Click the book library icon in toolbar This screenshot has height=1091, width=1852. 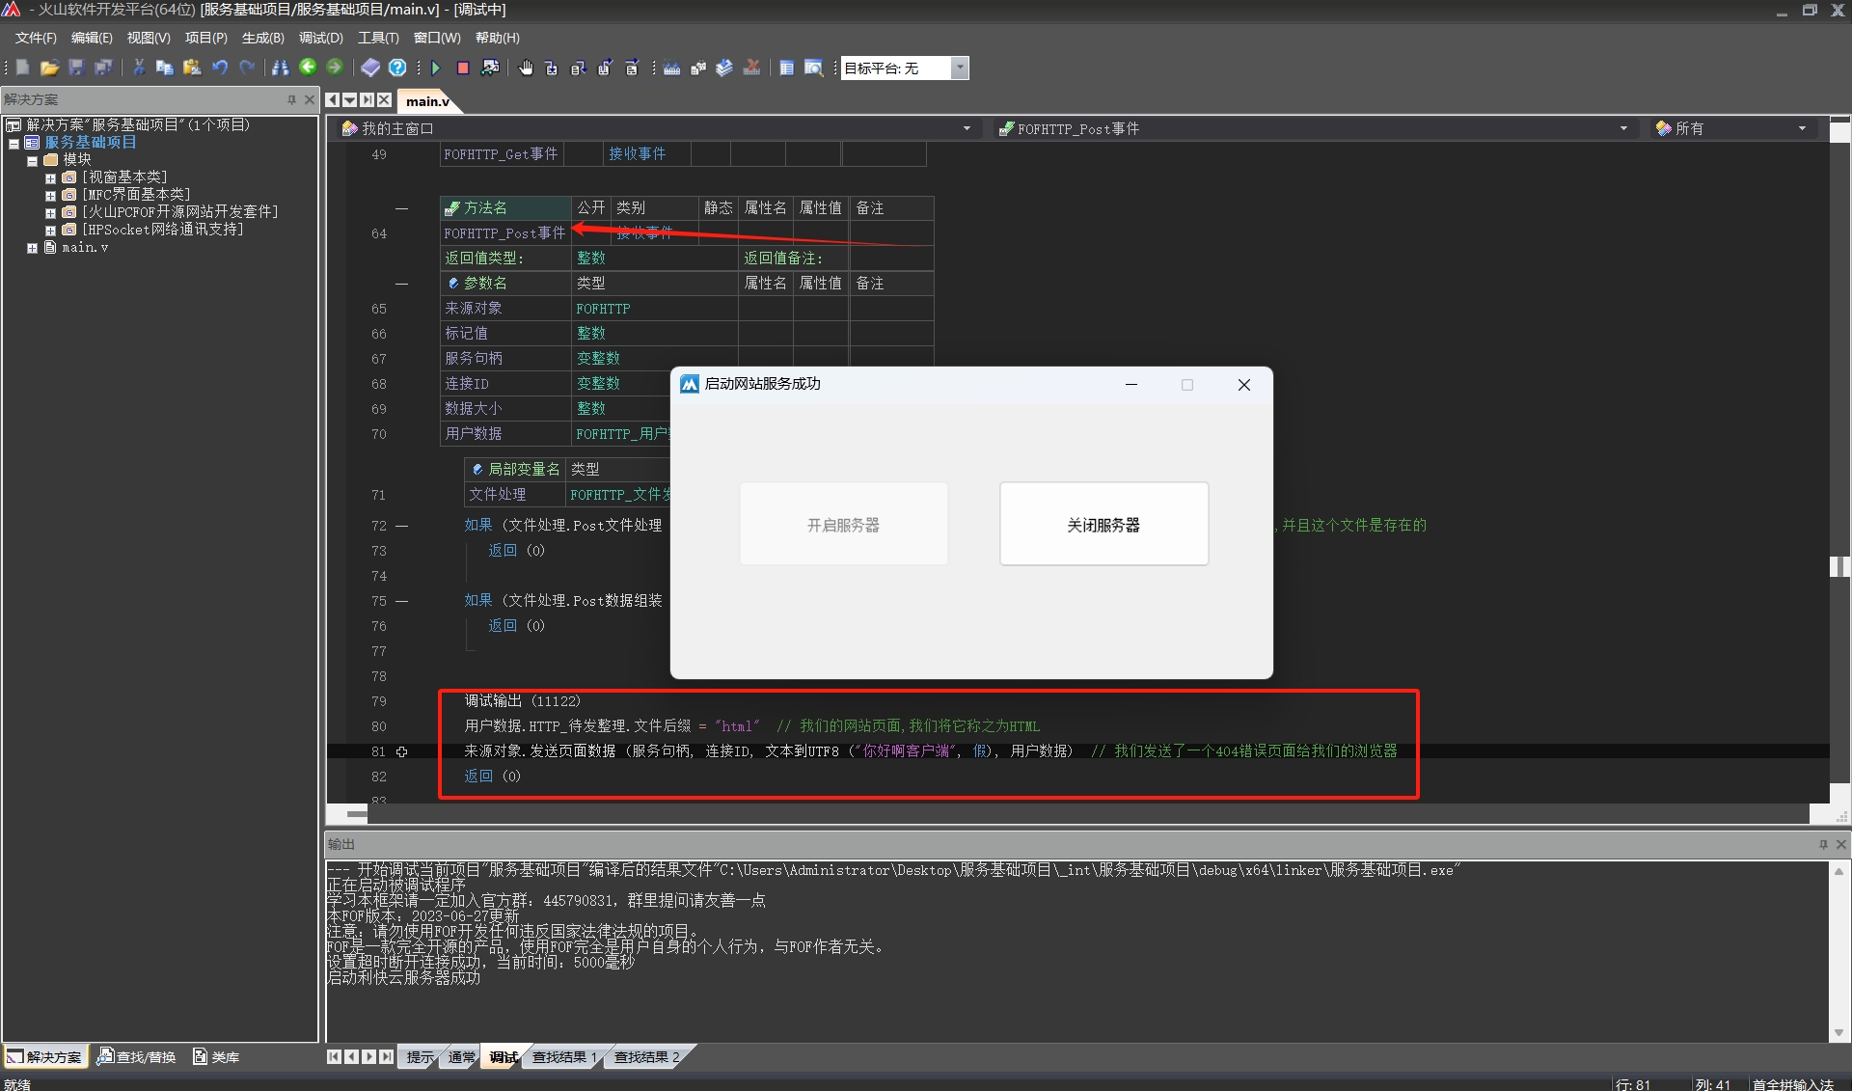[x=370, y=68]
